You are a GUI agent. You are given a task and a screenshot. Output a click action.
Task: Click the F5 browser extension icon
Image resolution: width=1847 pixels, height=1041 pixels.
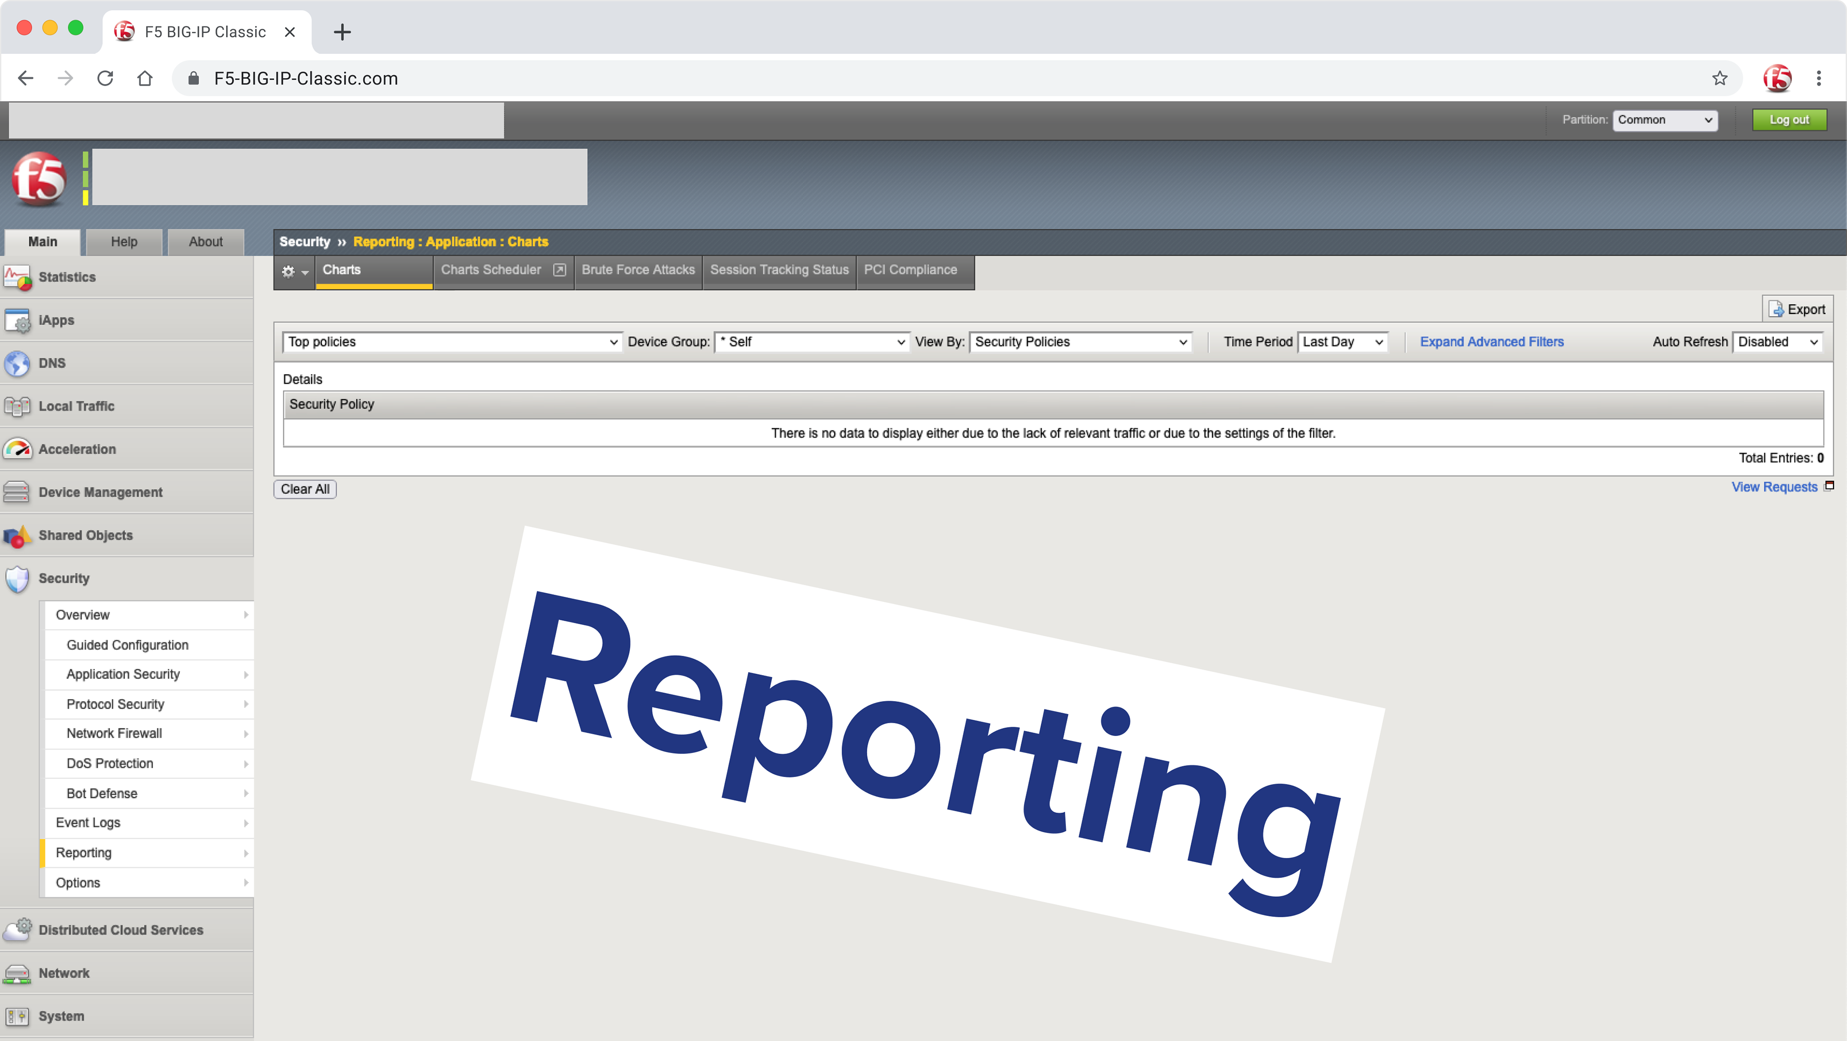(1777, 78)
